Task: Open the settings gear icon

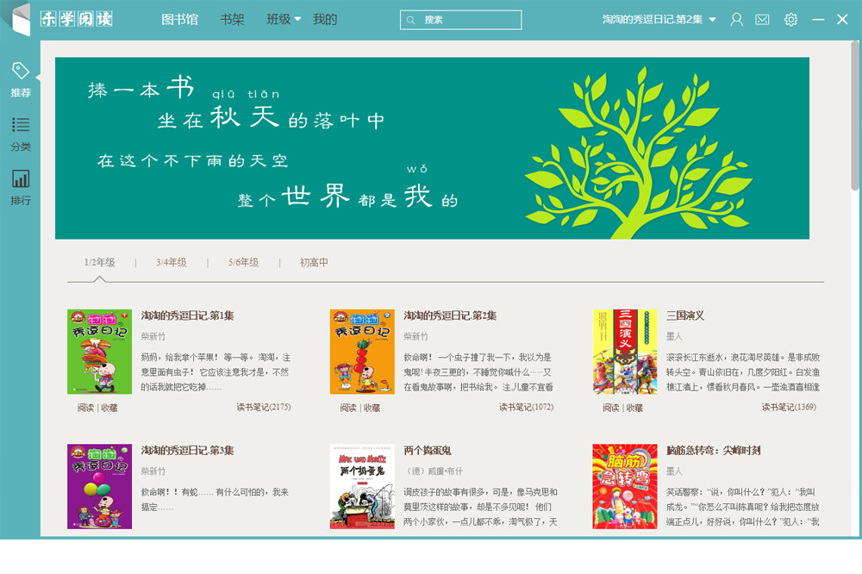Action: click(x=790, y=20)
